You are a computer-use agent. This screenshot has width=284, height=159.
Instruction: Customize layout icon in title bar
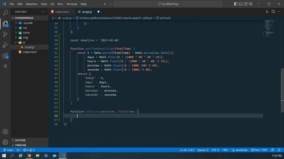251,4
